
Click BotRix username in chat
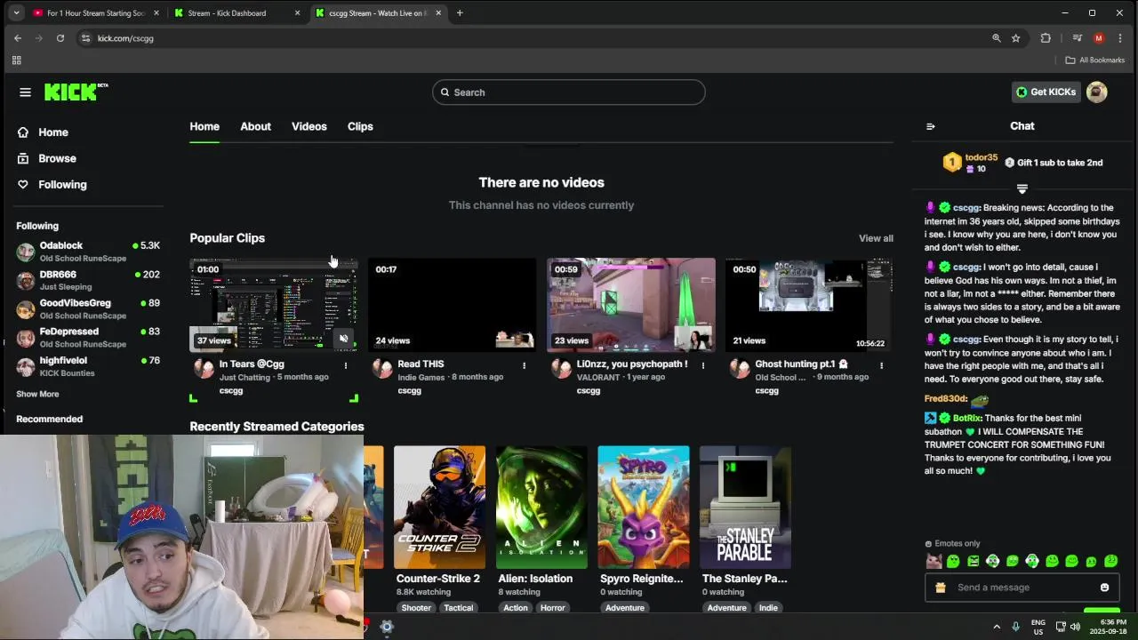966,418
